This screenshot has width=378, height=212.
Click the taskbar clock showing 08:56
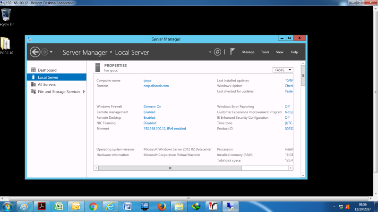(x=362, y=207)
